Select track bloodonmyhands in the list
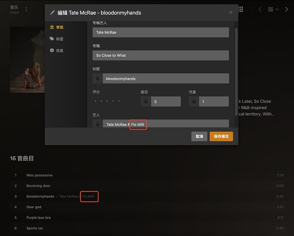 coord(148,196)
